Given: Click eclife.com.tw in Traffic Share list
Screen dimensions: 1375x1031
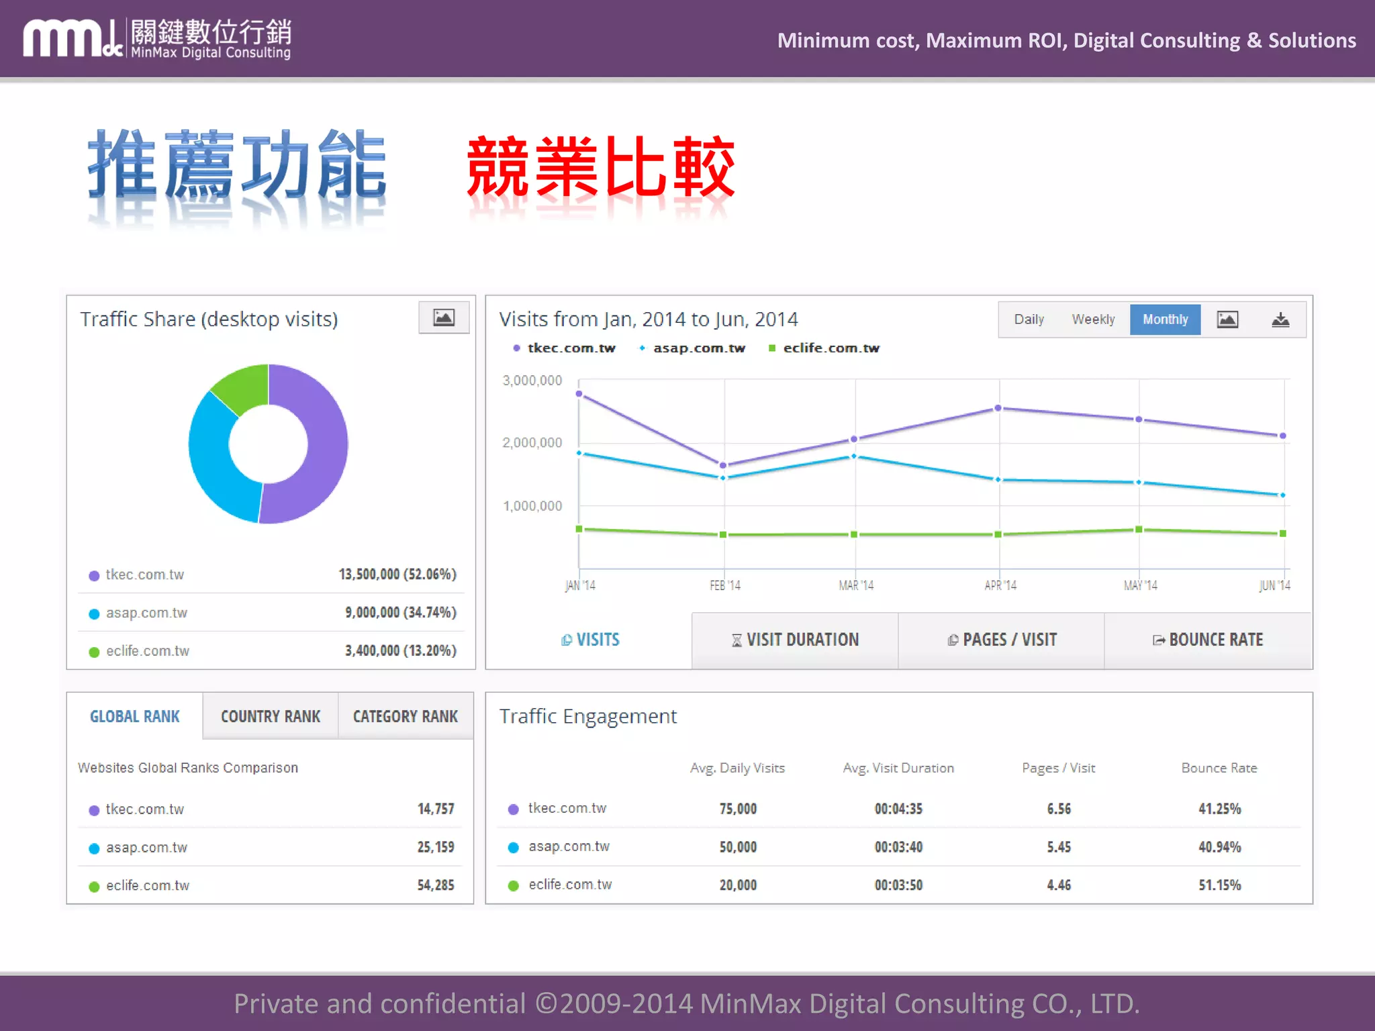Looking at the screenshot, I should coord(148,651).
